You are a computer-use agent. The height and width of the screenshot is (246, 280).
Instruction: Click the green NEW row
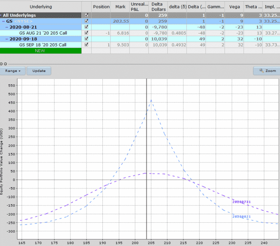[40, 51]
